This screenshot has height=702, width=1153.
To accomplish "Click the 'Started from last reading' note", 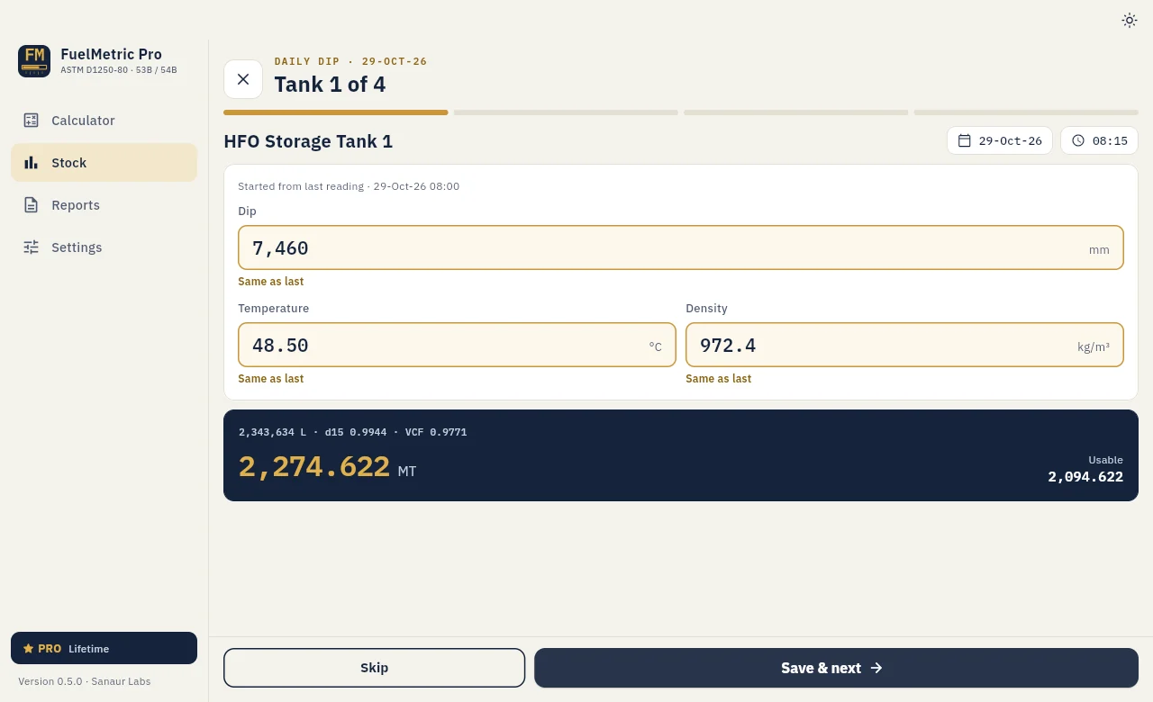I will 349,186.
